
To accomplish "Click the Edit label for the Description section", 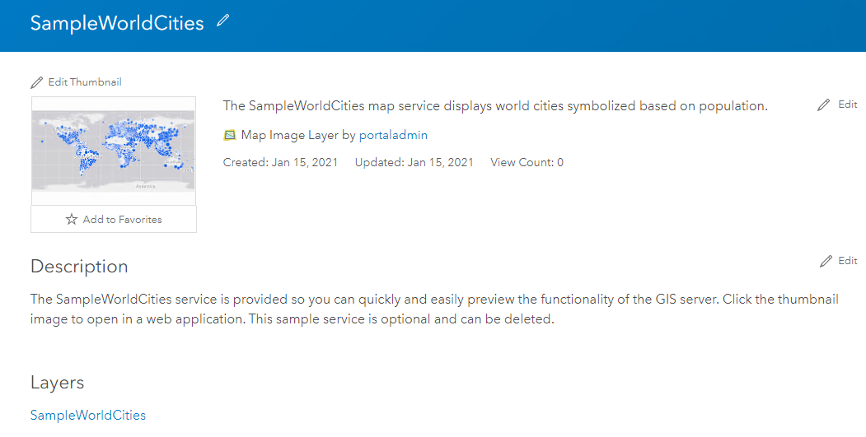I will point(848,261).
